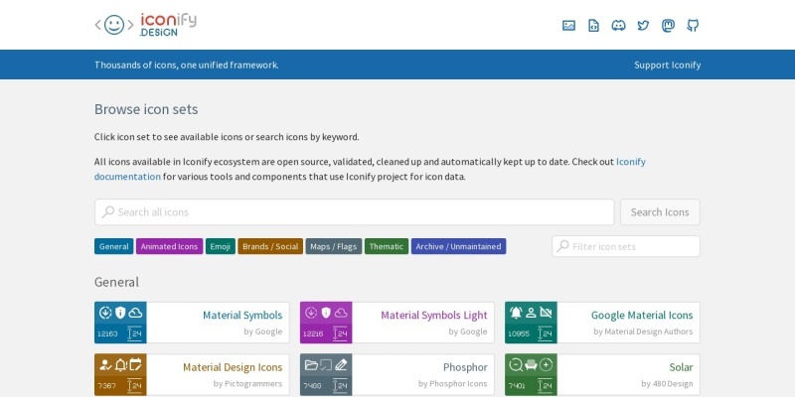Click into the Filter icon sets field
This screenshot has width=795, height=397.
point(626,246)
